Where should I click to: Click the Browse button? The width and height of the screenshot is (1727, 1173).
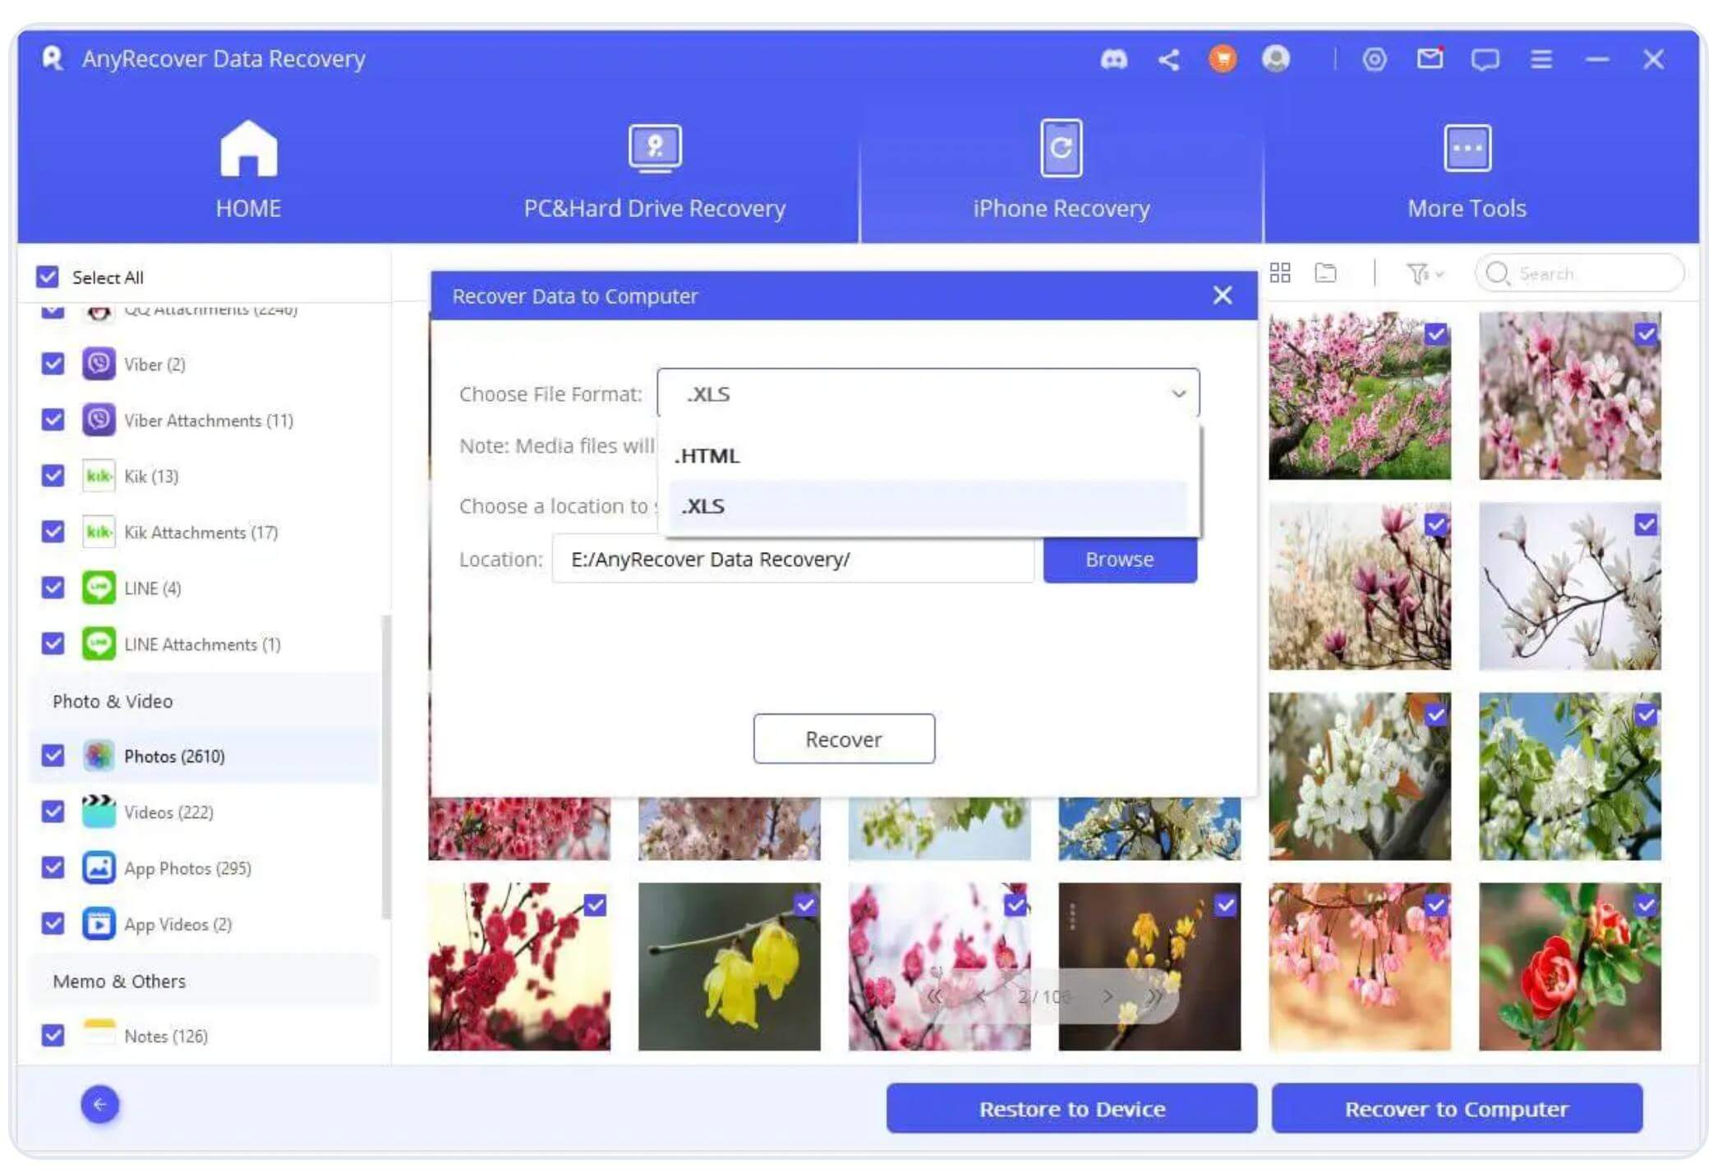(x=1119, y=559)
